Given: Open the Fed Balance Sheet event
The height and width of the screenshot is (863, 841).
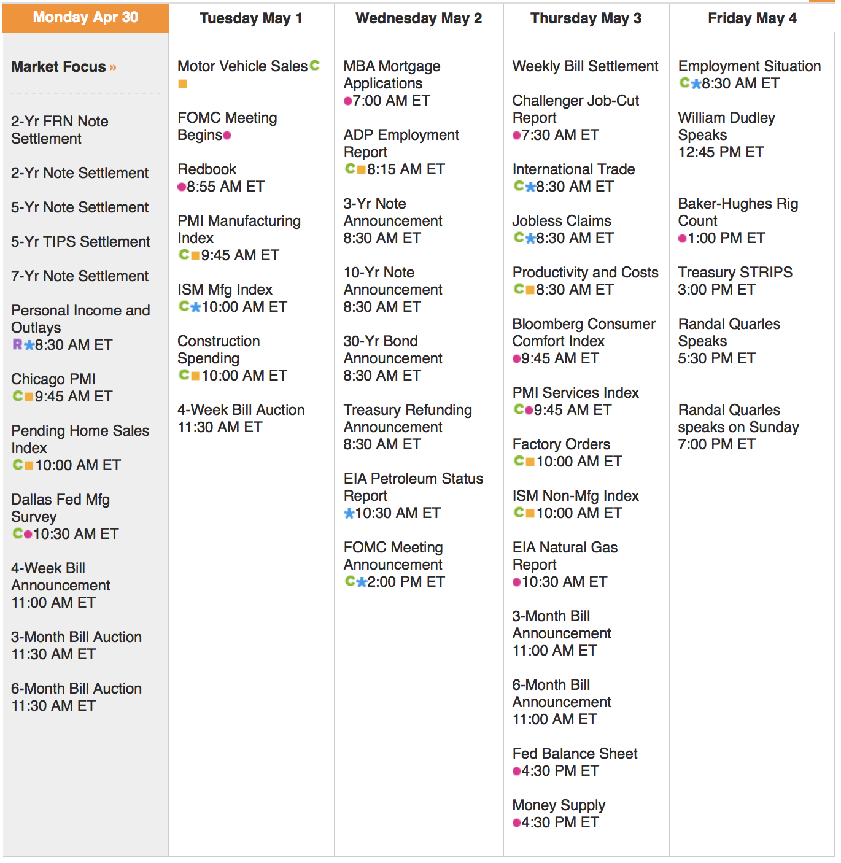Looking at the screenshot, I should tap(575, 754).
